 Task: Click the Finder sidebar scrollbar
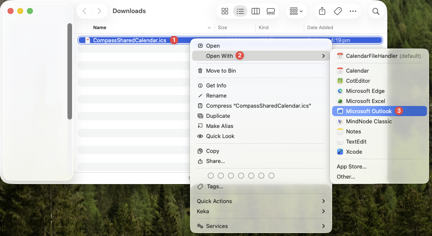[70, 71]
